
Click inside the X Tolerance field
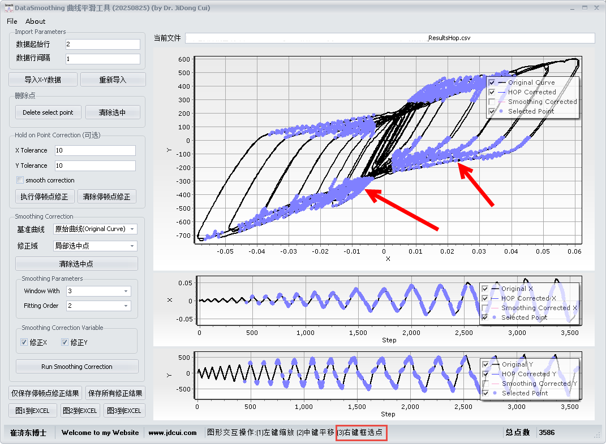[x=95, y=150]
